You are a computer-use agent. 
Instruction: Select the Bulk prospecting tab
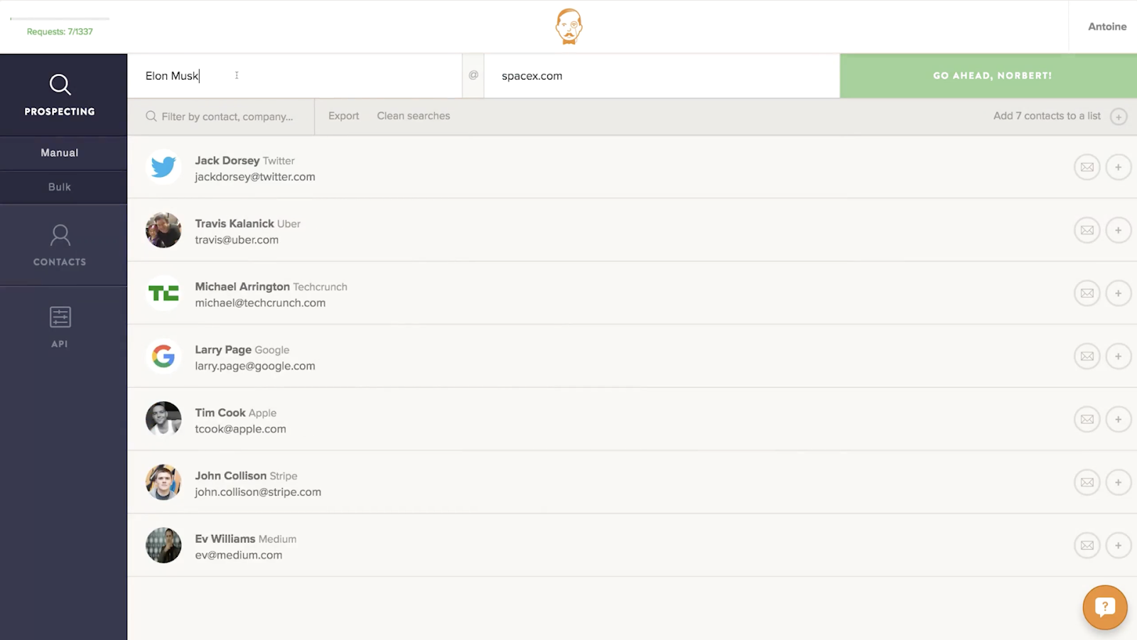[x=60, y=187]
